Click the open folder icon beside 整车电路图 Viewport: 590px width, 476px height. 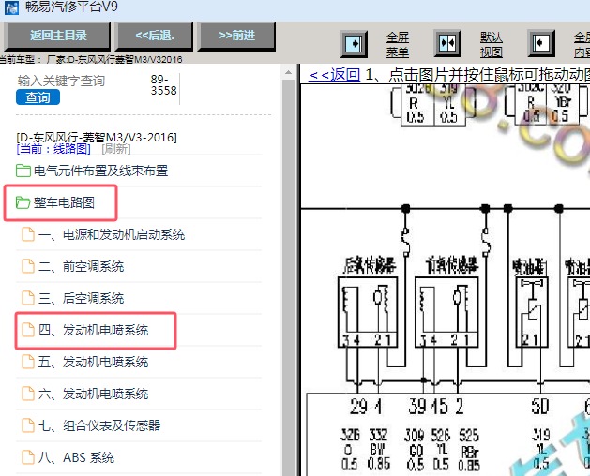pyautogui.click(x=23, y=202)
